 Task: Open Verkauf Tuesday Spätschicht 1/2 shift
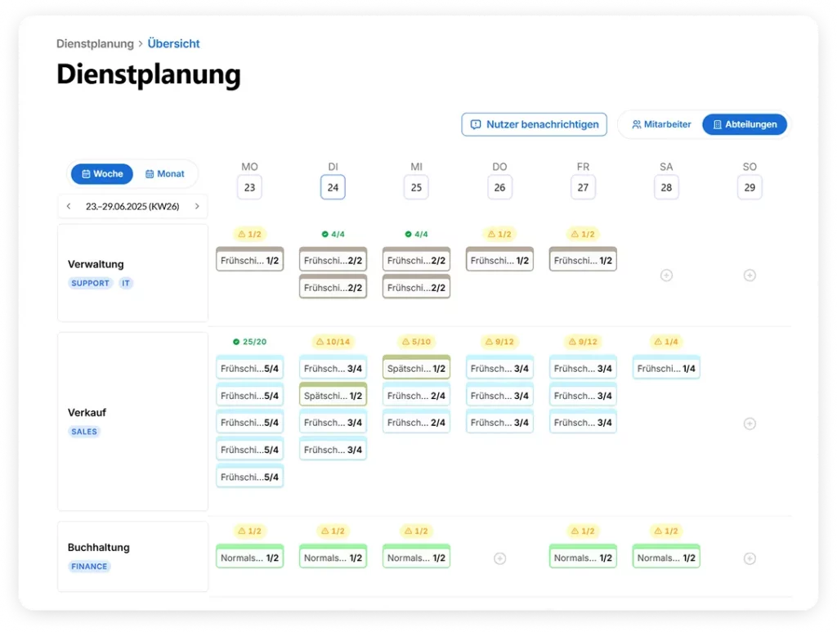point(333,394)
